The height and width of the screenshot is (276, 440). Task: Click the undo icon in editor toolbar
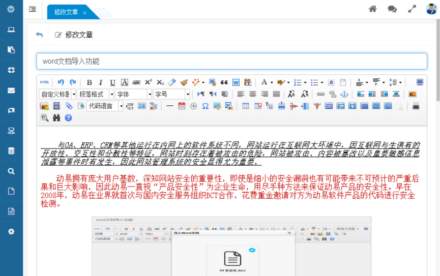click(x=61, y=82)
